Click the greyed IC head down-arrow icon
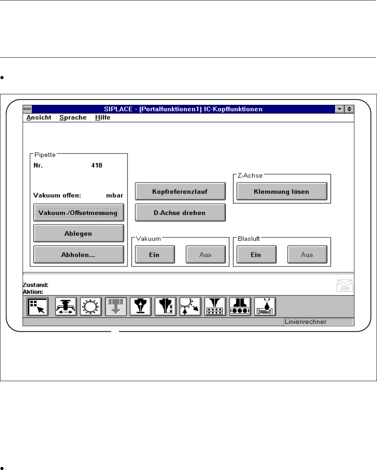The image size is (377, 470). click(115, 306)
